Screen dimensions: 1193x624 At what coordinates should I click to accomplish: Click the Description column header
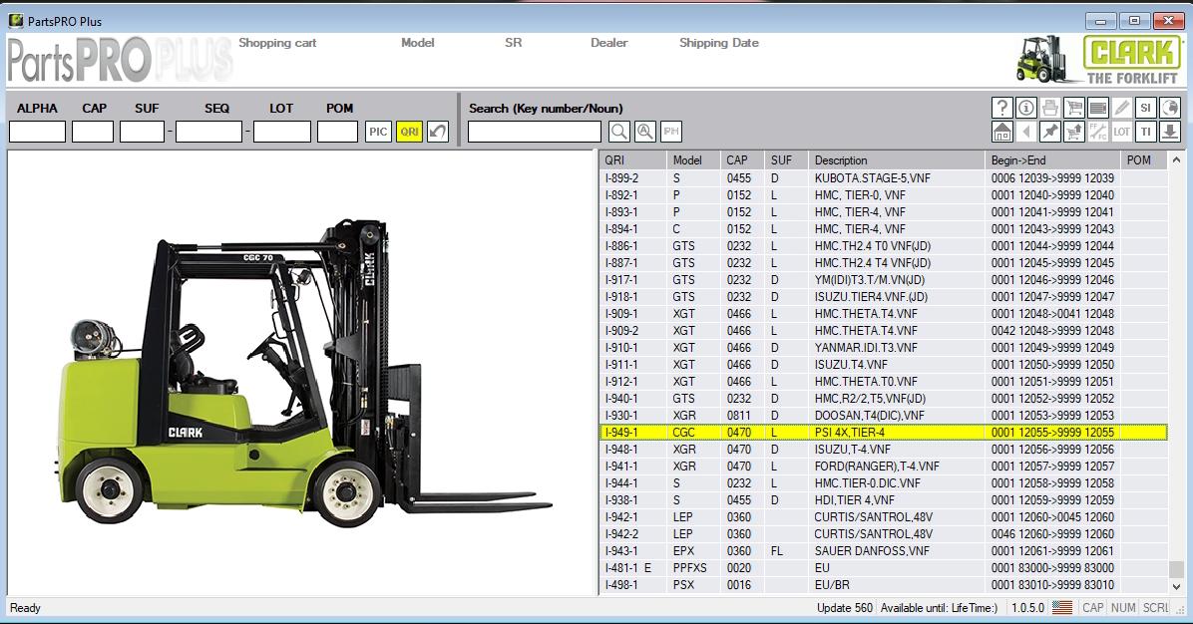coord(897,160)
